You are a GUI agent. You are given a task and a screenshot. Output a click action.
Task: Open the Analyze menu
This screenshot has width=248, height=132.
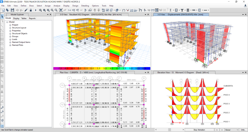click(57, 6)
